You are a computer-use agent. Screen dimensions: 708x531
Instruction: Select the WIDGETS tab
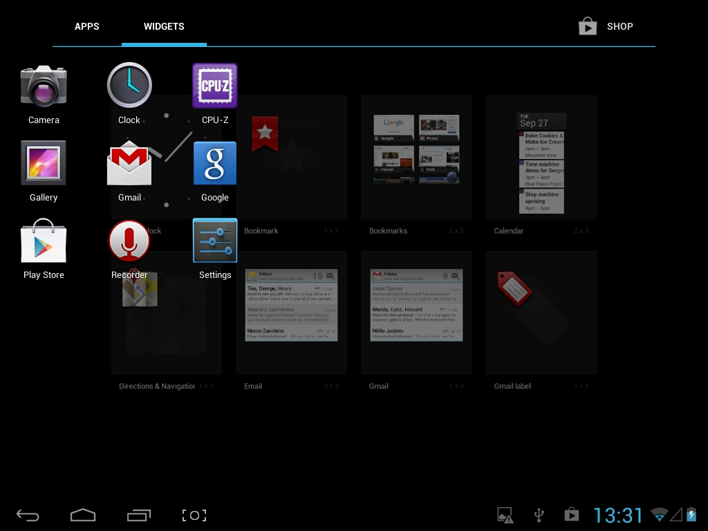point(164,27)
